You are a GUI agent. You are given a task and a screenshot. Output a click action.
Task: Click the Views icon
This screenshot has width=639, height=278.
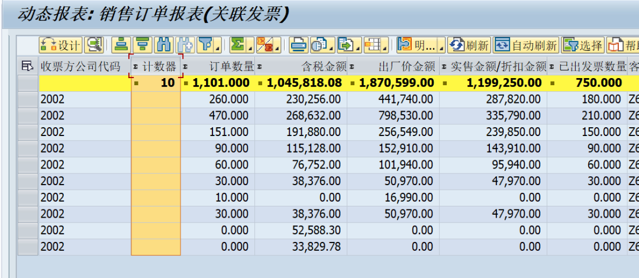coord(319,45)
